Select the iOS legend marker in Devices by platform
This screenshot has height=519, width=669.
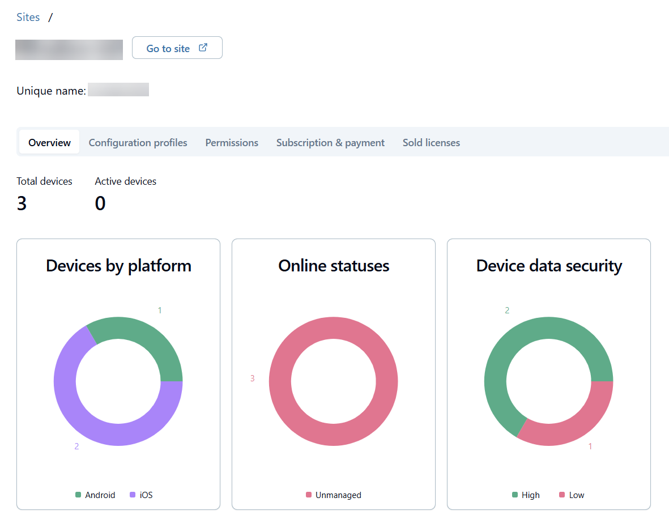(132, 495)
